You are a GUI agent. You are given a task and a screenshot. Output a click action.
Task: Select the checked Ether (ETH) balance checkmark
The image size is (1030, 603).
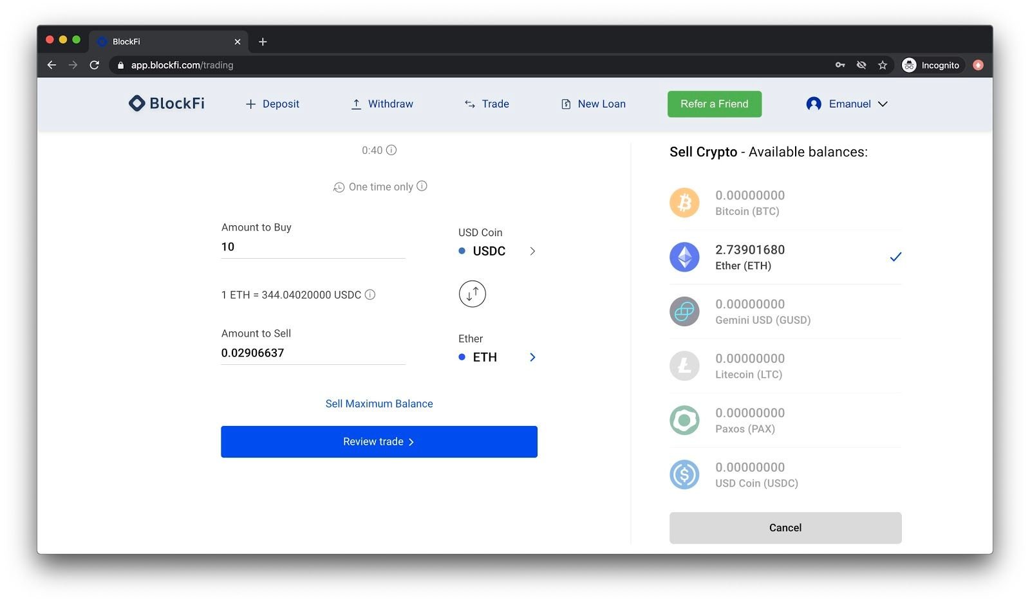[x=895, y=257]
